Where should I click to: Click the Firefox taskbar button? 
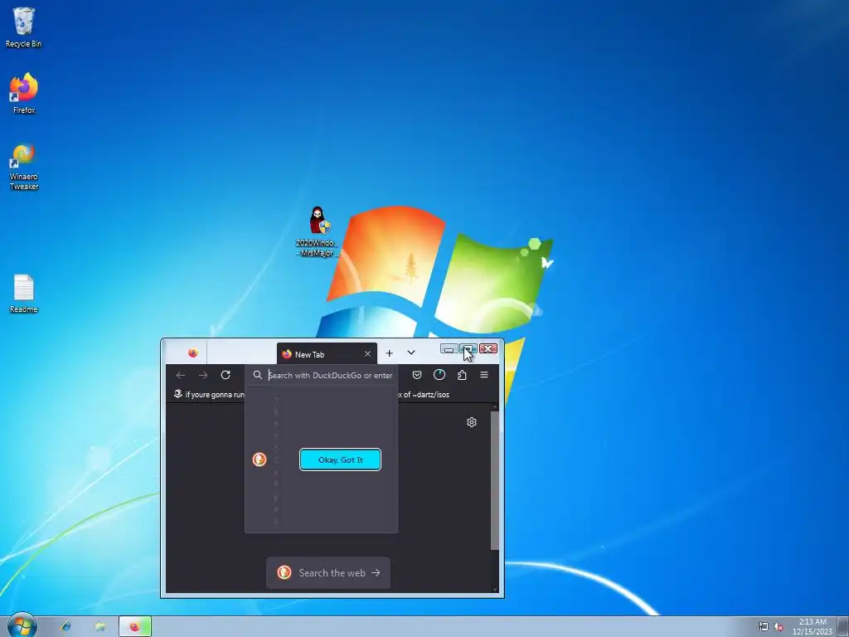[x=135, y=627]
